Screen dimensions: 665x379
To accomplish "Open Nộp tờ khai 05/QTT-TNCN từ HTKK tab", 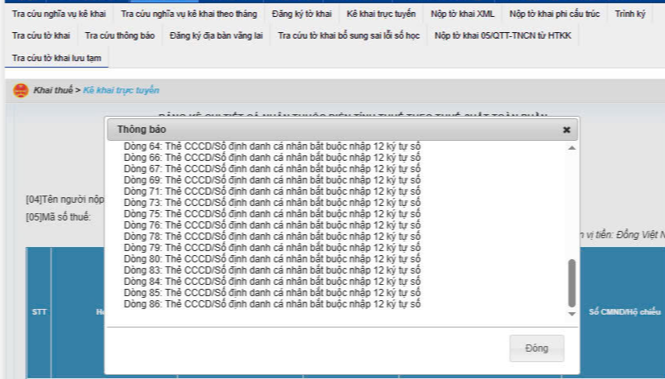I will pos(502,36).
